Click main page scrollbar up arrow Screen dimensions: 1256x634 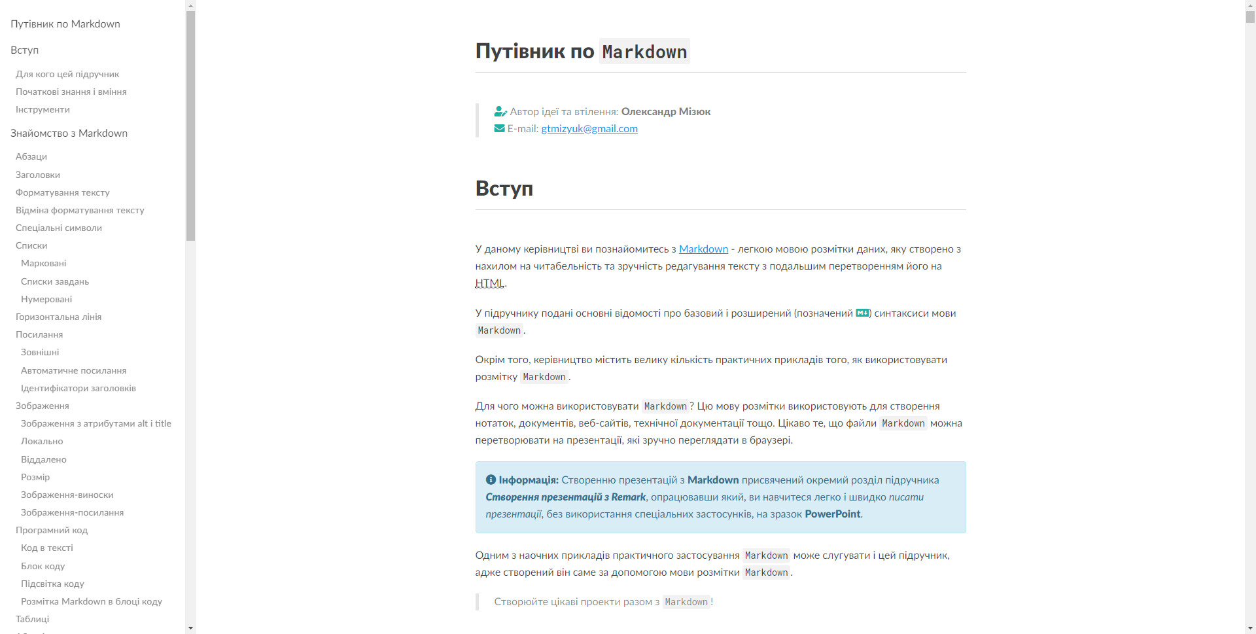coord(1250,5)
